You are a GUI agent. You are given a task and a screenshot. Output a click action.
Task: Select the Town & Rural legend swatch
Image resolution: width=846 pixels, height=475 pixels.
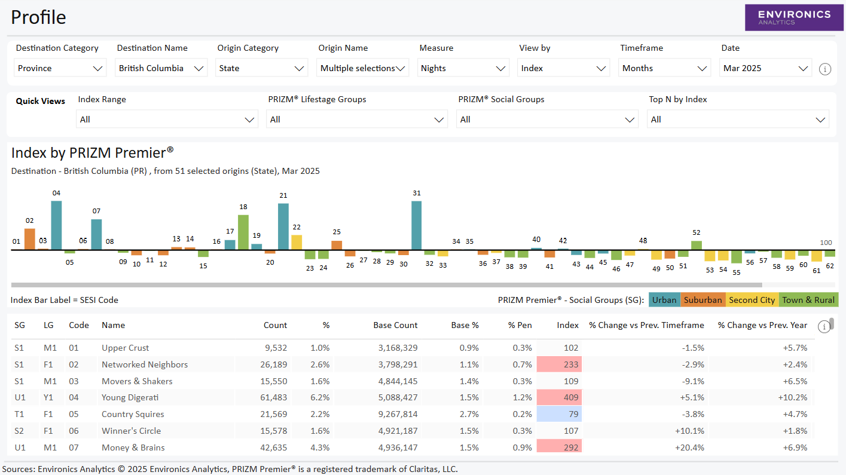[x=808, y=299]
